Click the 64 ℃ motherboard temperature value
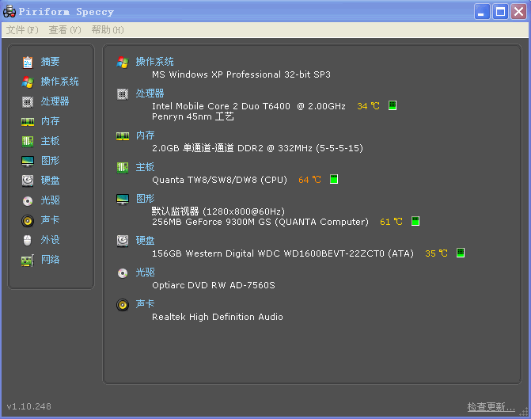The image size is (531, 419). point(310,180)
